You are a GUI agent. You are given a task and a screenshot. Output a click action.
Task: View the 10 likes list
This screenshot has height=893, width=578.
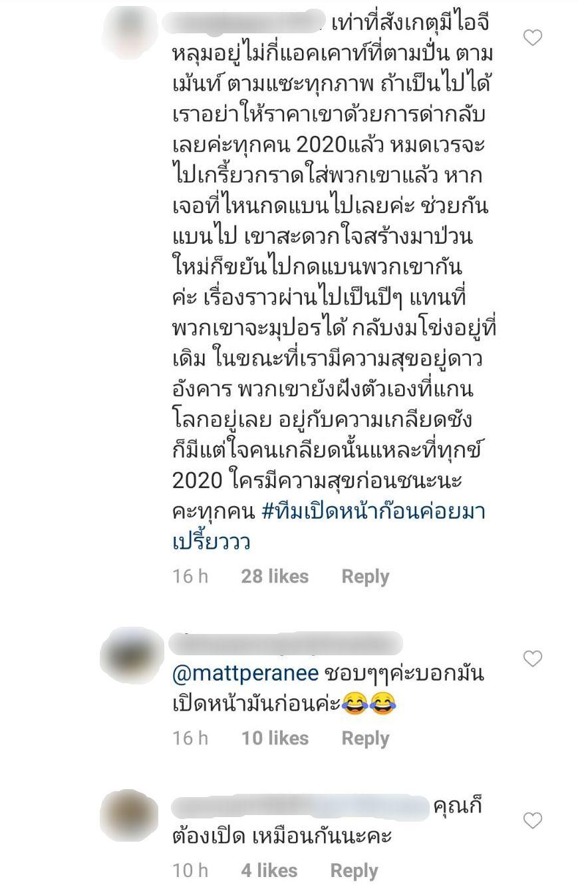(275, 739)
